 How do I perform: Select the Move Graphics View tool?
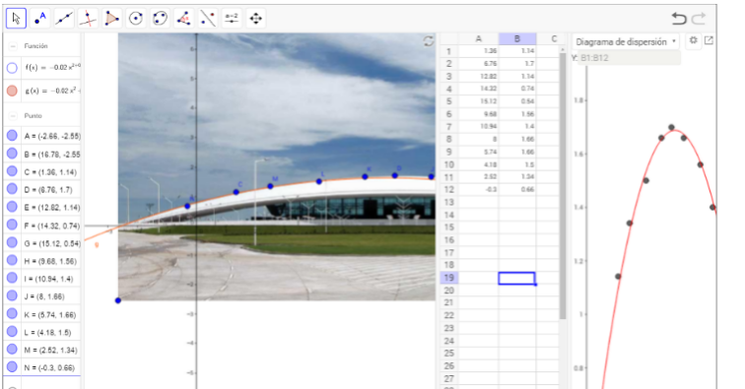255,19
